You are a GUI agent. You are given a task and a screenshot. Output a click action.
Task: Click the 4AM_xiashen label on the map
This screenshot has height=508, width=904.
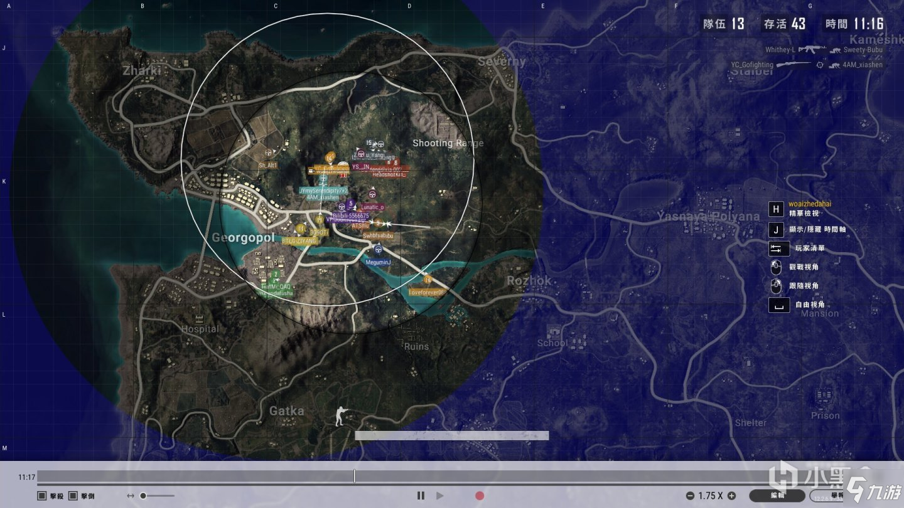pos(323,198)
